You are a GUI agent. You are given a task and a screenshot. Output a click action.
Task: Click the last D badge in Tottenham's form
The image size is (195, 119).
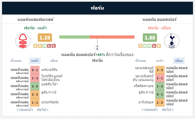159,46
